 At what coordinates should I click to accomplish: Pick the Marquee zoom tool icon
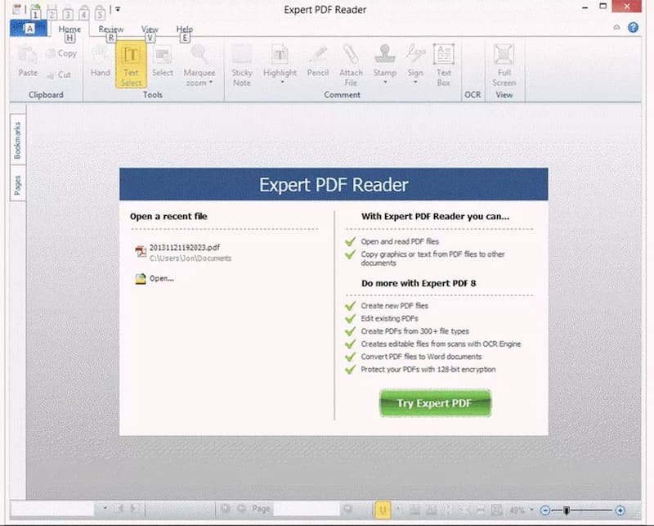click(x=199, y=54)
